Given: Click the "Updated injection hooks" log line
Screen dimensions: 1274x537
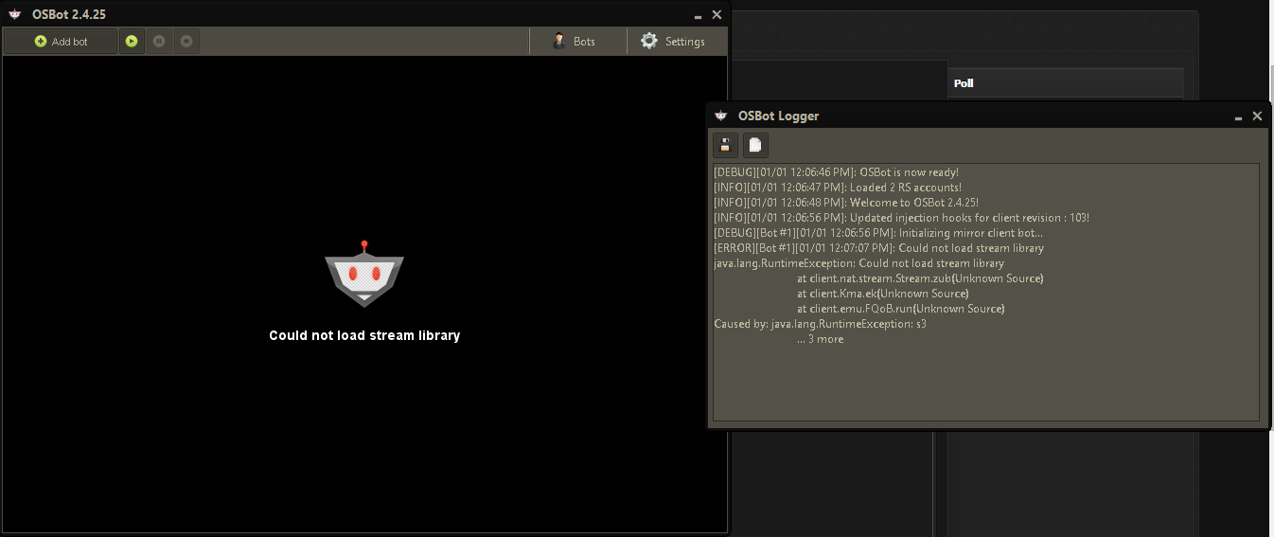Looking at the screenshot, I should (902, 218).
